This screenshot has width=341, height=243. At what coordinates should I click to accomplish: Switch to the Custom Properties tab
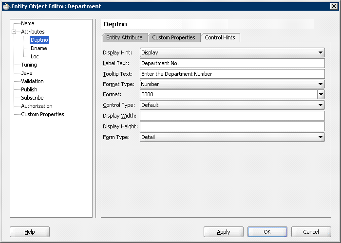pos(173,37)
